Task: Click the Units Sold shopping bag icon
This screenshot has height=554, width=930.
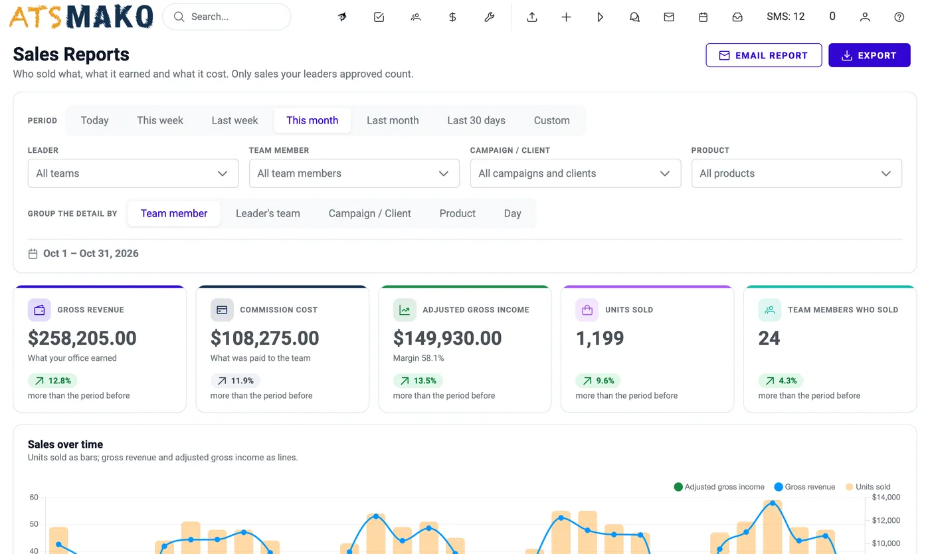Action: pos(587,310)
